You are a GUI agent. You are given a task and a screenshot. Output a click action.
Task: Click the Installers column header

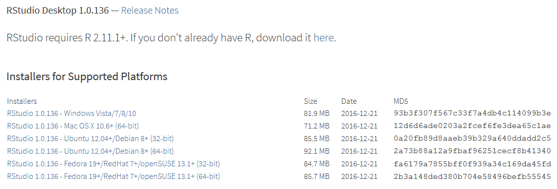22,101
